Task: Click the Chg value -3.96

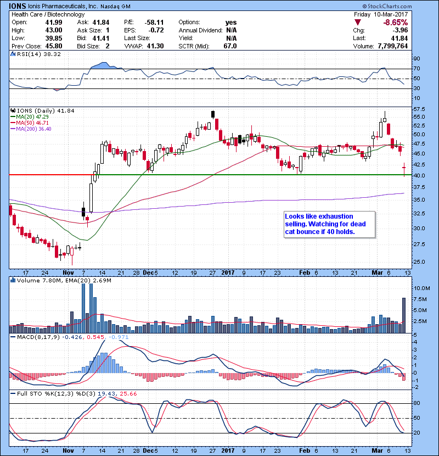Action: click(401, 30)
